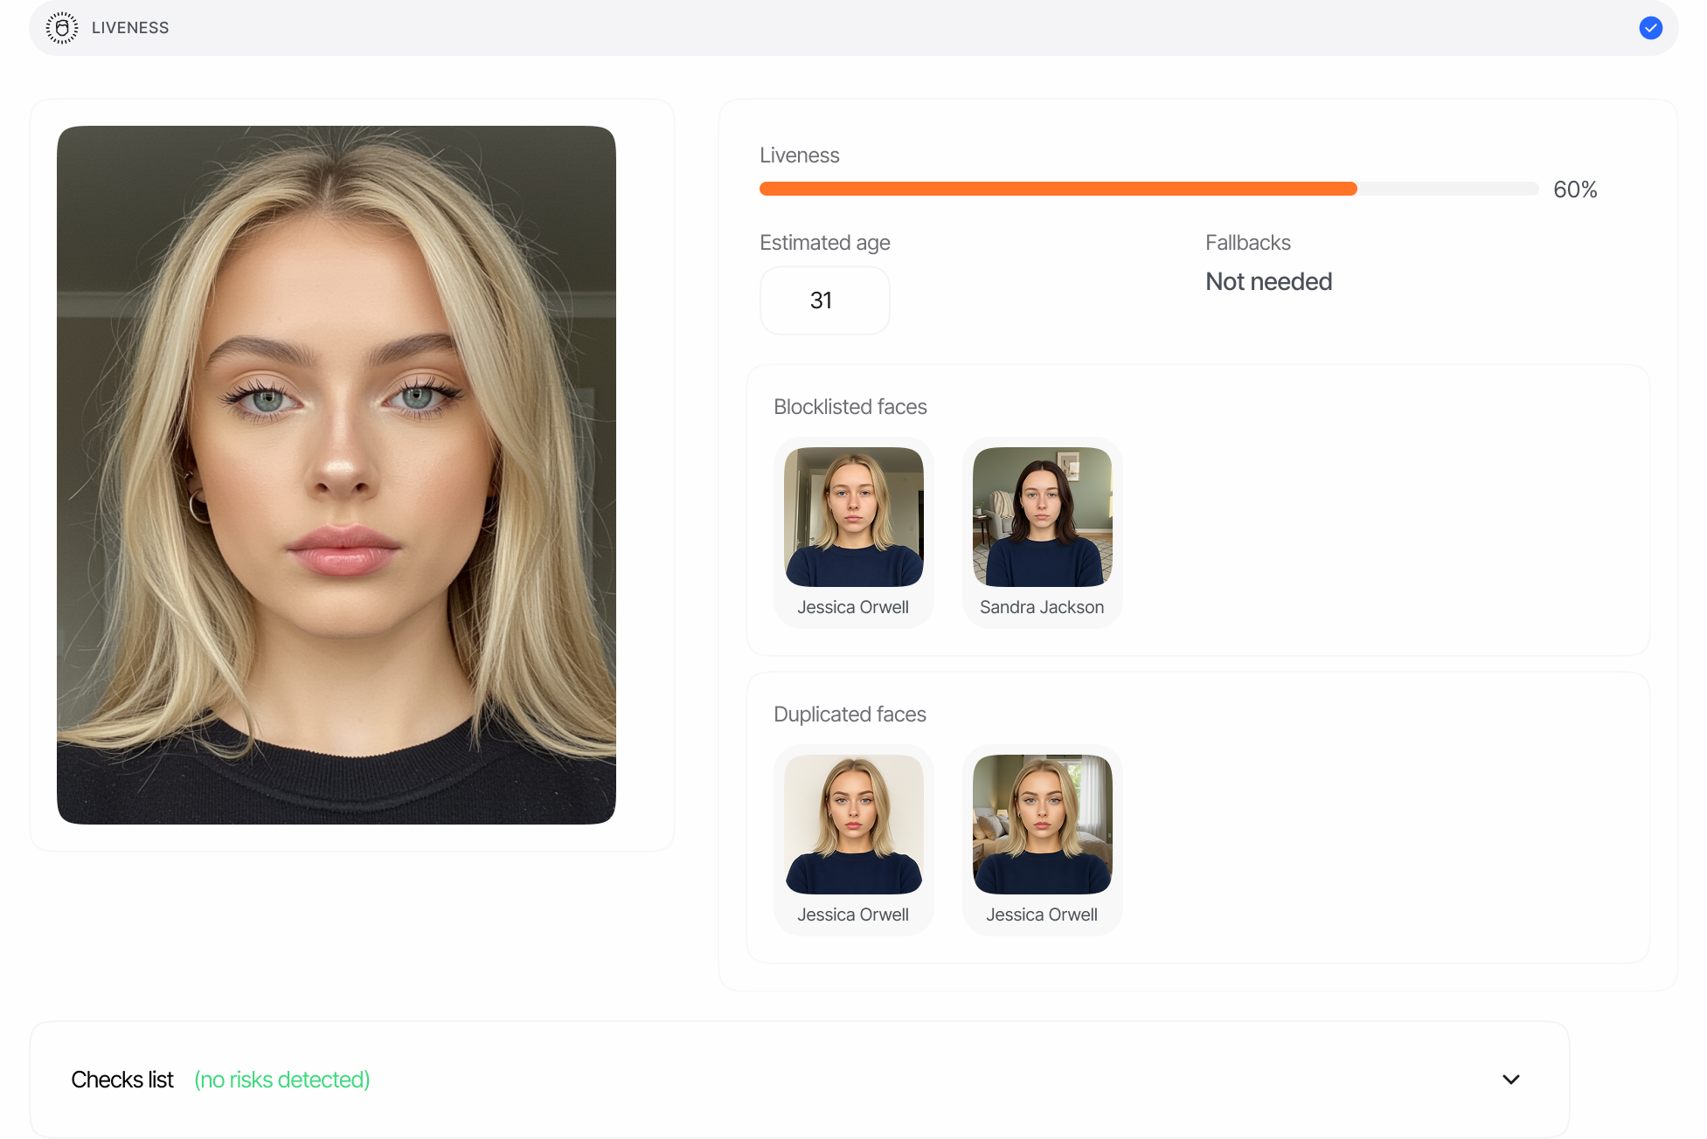The width and height of the screenshot is (1707, 1139).
Task: Click the liveness face scan icon
Action: [61, 28]
